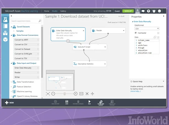Click the guest user avatar icon
Image resolution: width=169 pixels, height=125 pixels.
[137, 11]
